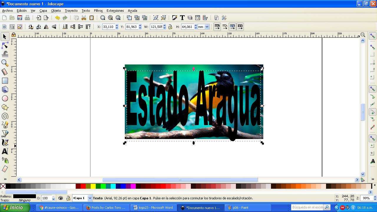This screenshot has height=212, width=377.
Task: Click the green Redo arrow
Action: click(x=65, y=18)
